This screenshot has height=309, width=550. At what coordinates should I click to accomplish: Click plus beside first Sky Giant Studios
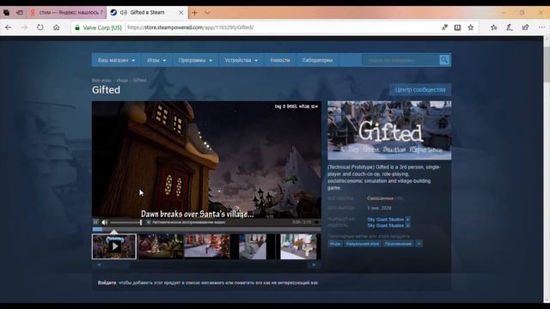click(x=407, y=220)
